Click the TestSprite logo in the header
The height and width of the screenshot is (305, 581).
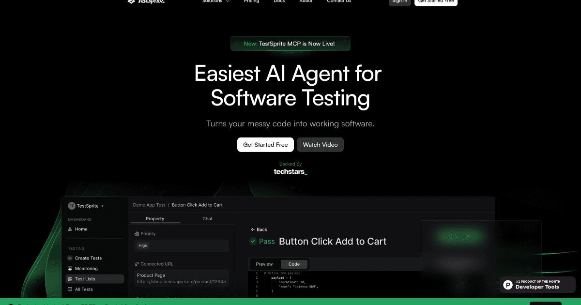click(x=146, y=1)
